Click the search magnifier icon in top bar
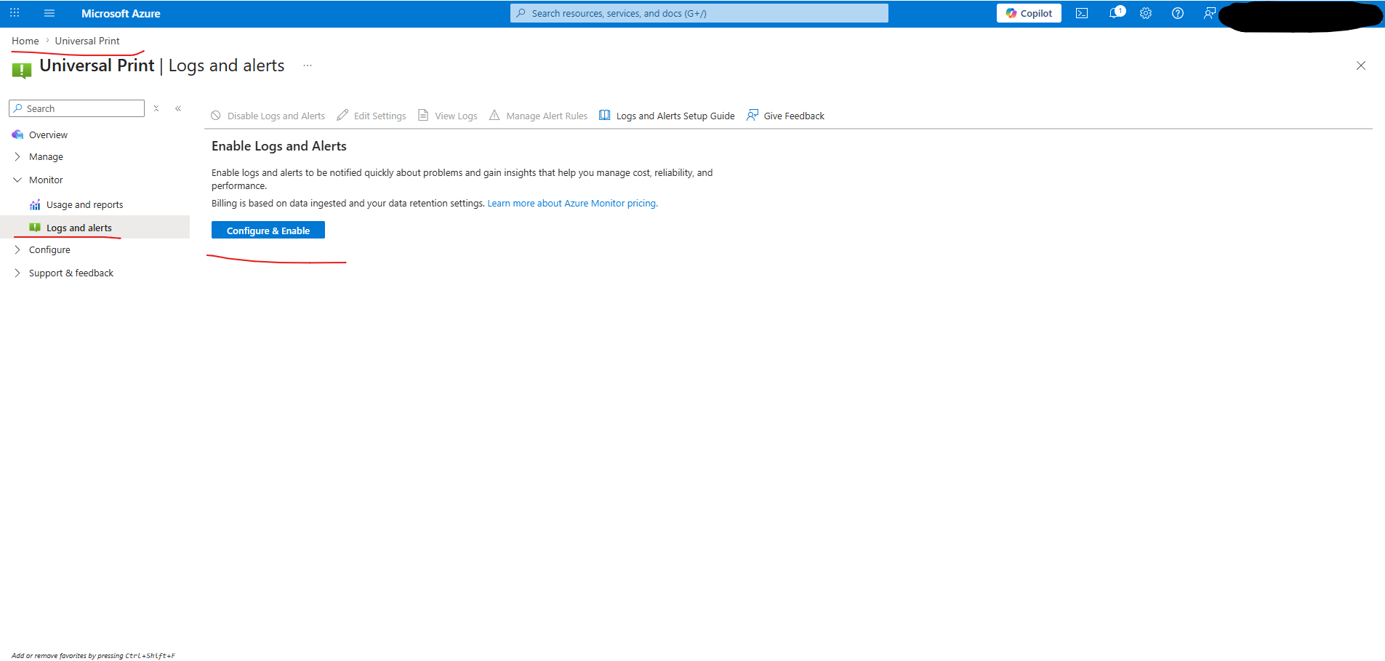The width and height of the screenshot is (1385, 661). point(521,13)
